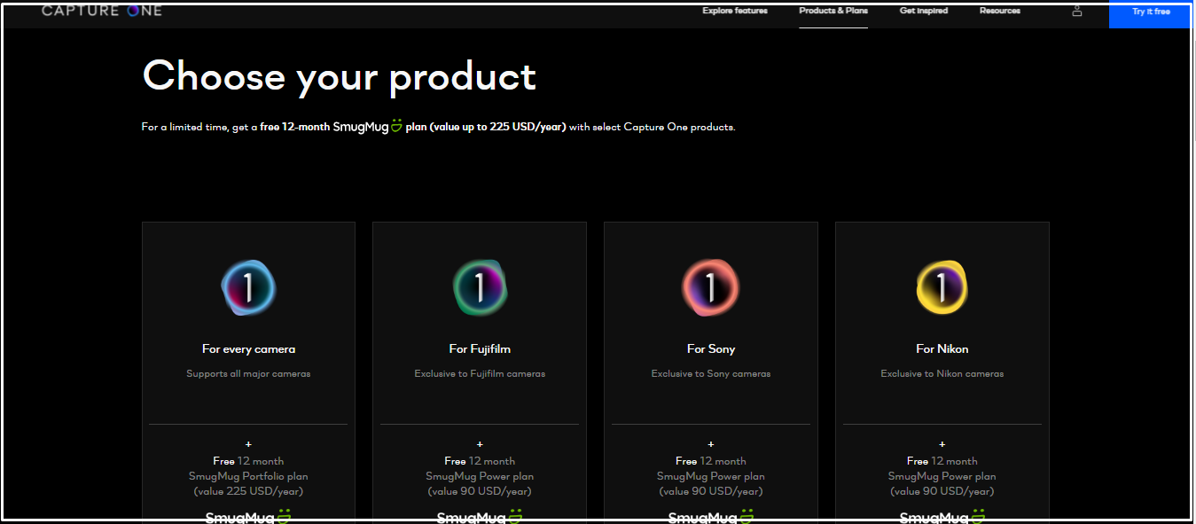Screen dimensions: 1196x524
Task: Click "SmugMug Power plan" in Nikon card
Action: [942, 477]
